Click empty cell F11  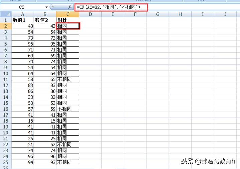[x=135, y=79]
